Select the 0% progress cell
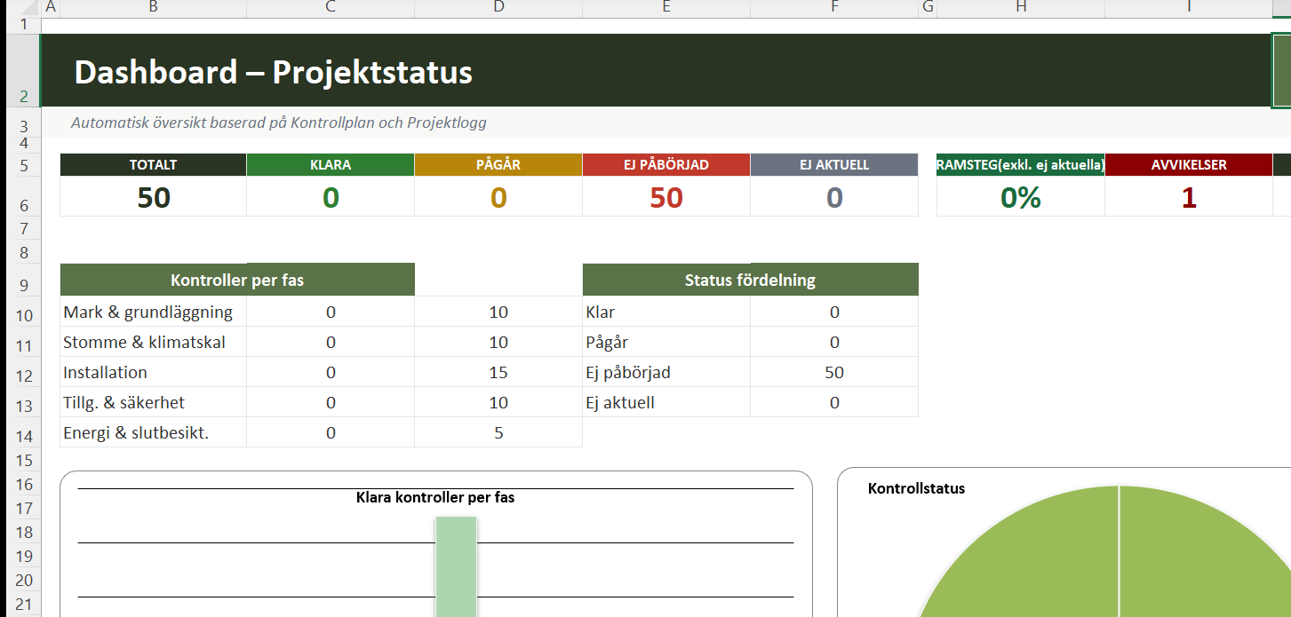1291x617 pixels. [x=1021, y=196]
